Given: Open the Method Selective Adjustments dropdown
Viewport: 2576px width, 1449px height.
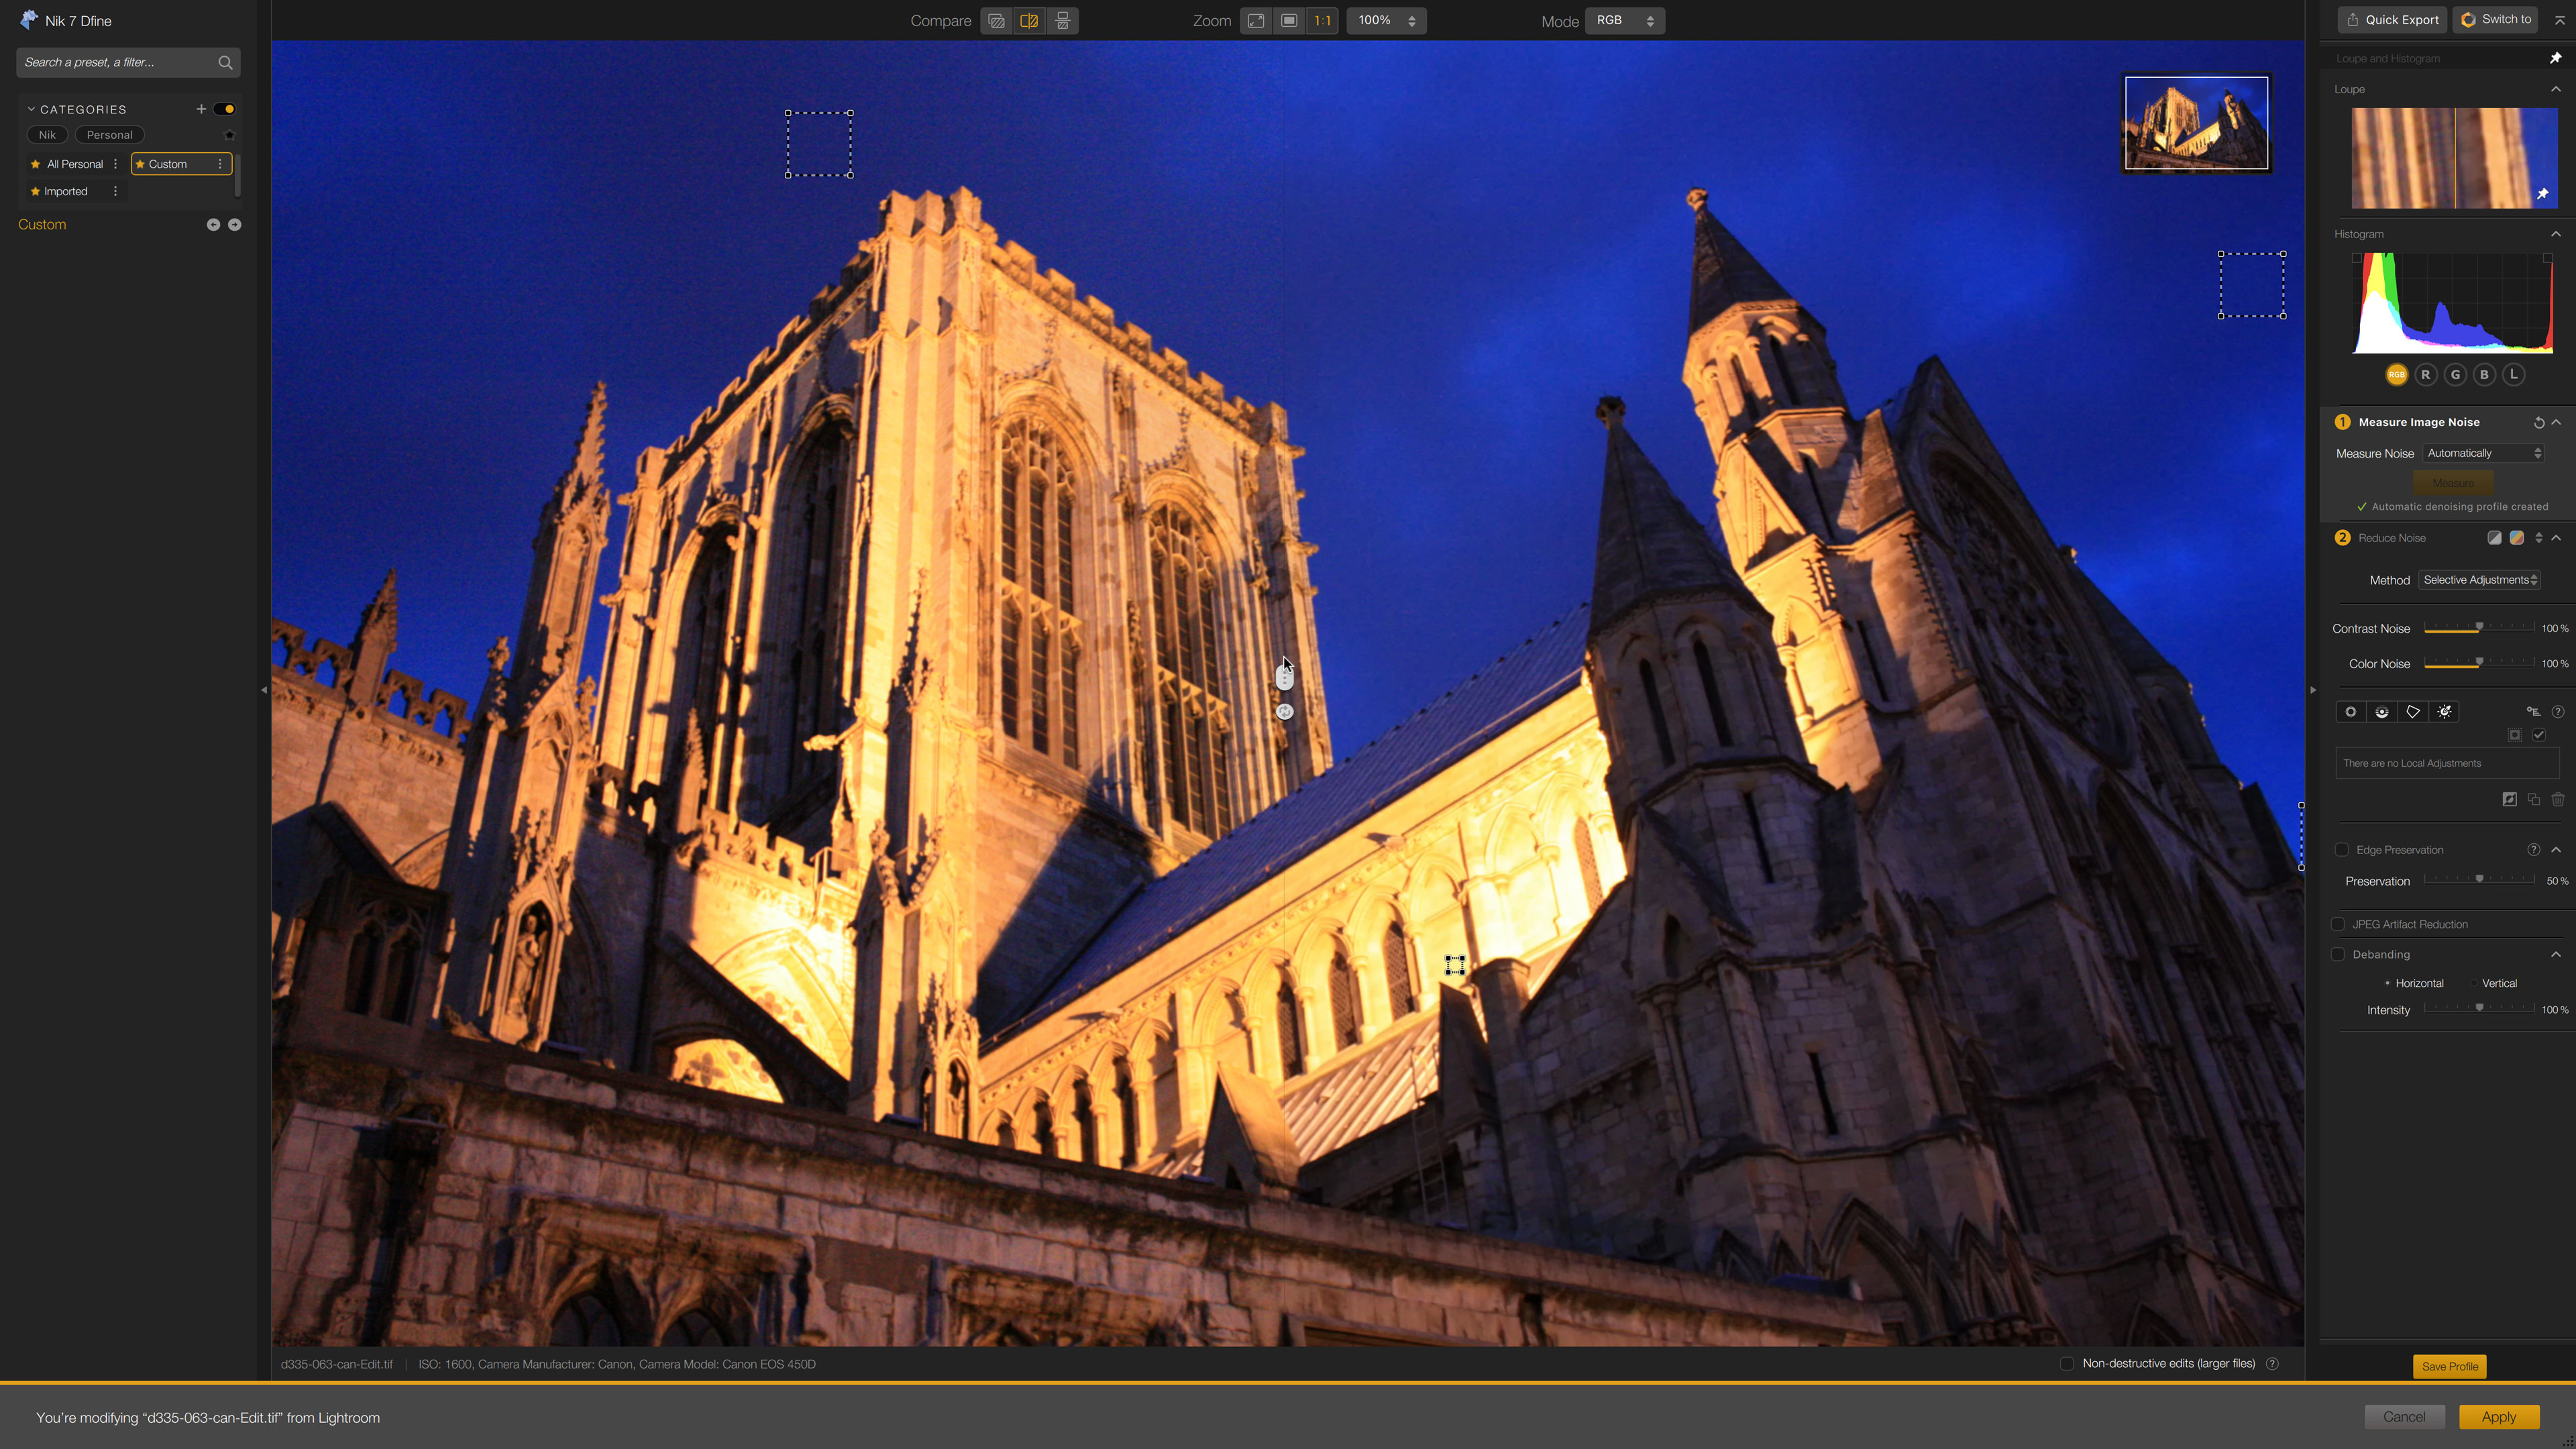Looking at the screenshot, I should pyautogui.click(x=2479, y=580).
